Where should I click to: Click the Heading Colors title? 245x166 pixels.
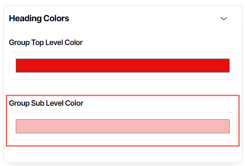(x=39, y=18)
